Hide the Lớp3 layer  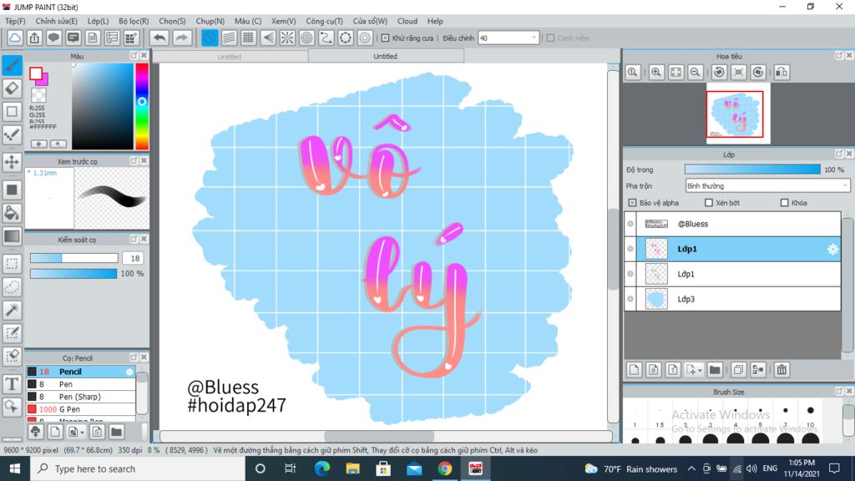(x=630, y=299)
